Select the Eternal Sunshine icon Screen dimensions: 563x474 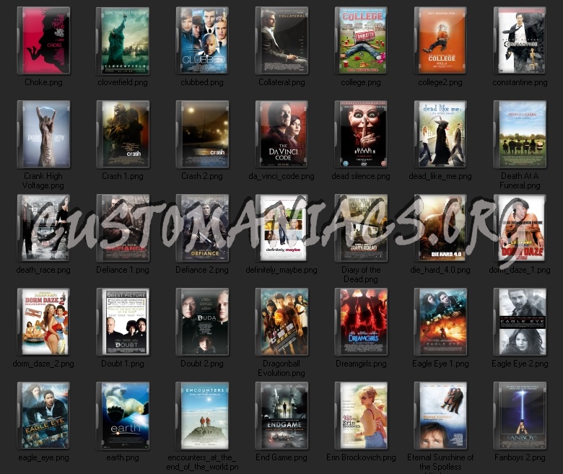click(x=440, y=416)
